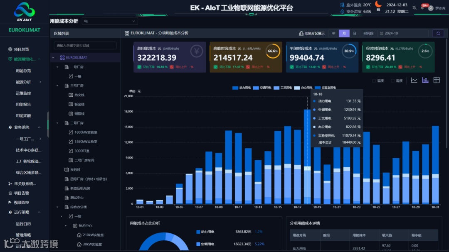The height and width of the screenshot is (252, 449).
Task: Switch chart to line graph view
Action: [414, 81]
